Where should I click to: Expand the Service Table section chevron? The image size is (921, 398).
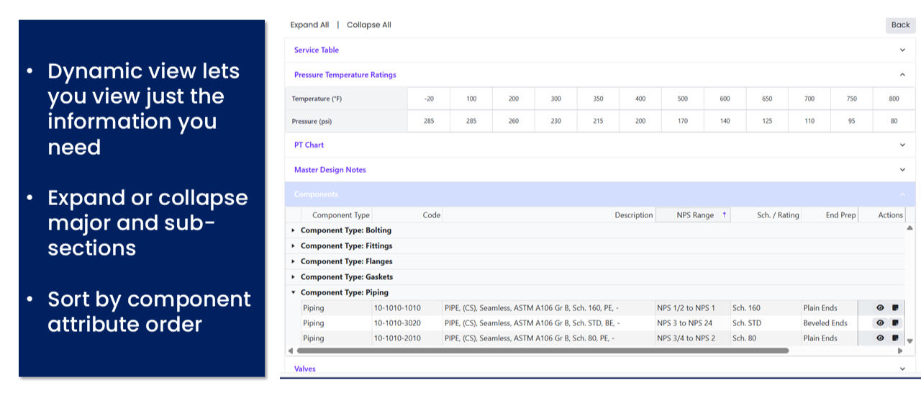pos(902,50)
